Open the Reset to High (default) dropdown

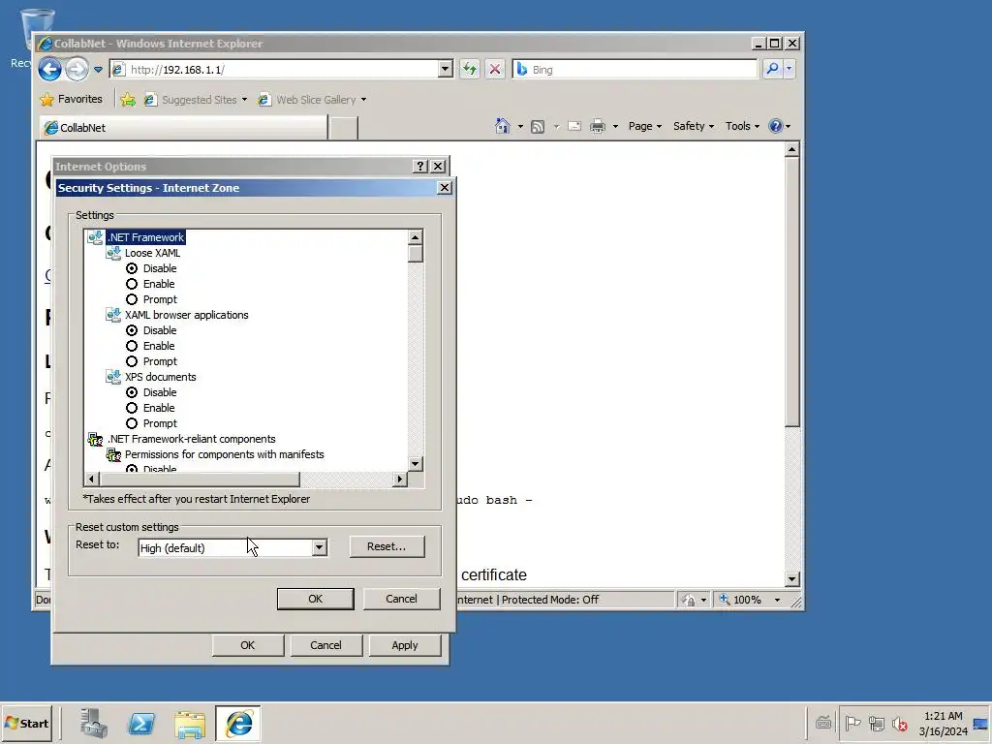point(320,547)
